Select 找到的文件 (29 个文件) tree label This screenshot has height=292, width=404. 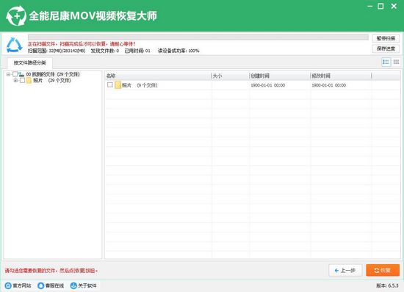point(53,74)
